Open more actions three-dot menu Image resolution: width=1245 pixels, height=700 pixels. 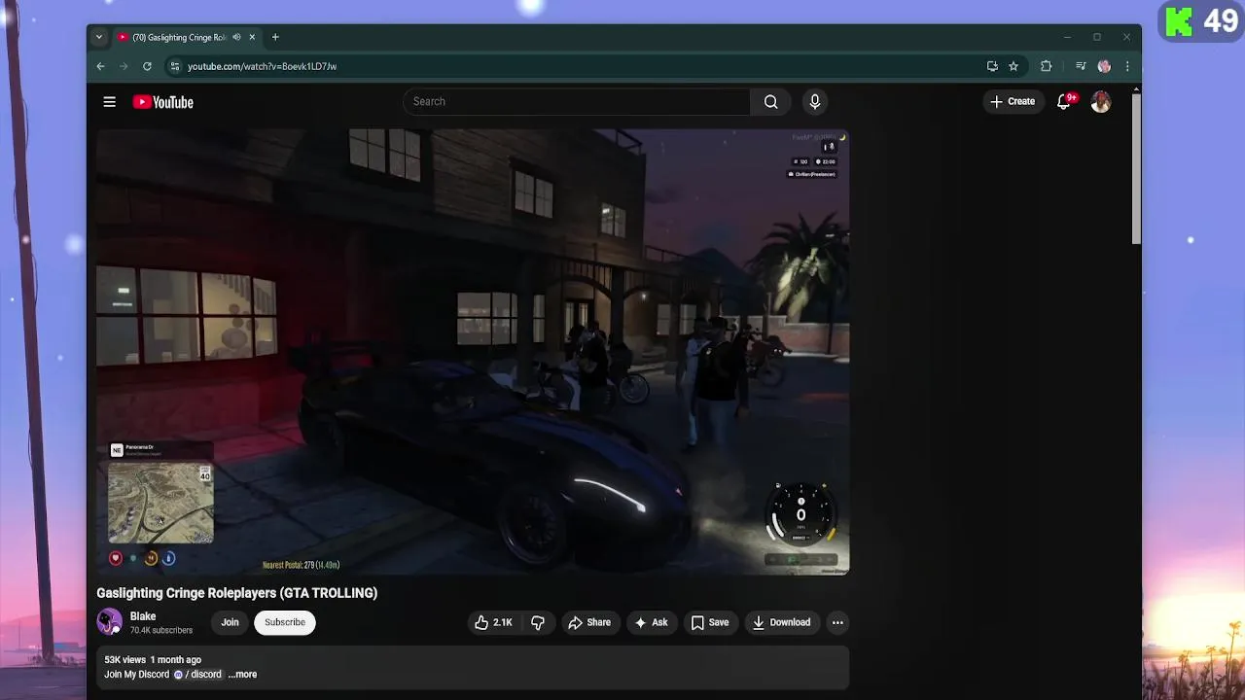pos(837,622)
